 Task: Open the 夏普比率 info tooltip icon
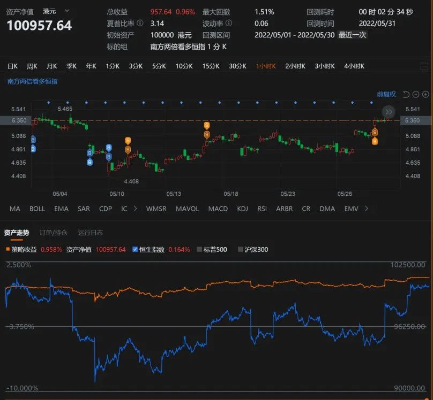(140, 23)
